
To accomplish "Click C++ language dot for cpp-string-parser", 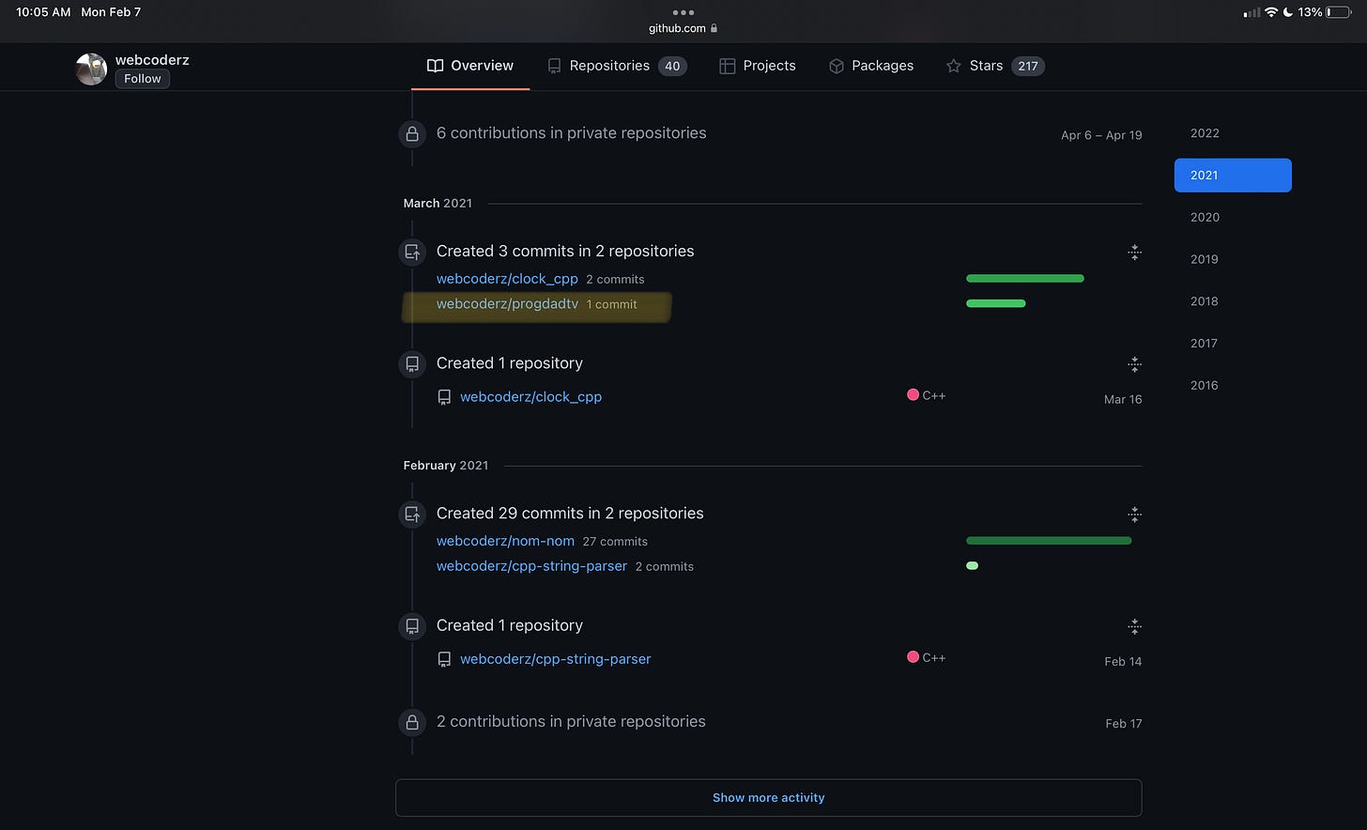I will pos(913,657).
